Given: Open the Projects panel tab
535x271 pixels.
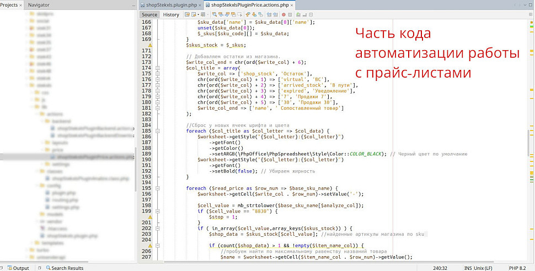Looking at the screenshot, I should click(9, 5).
